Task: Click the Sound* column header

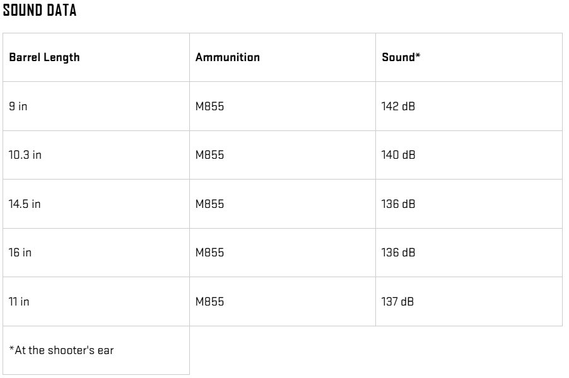Action: click(401, 57)
